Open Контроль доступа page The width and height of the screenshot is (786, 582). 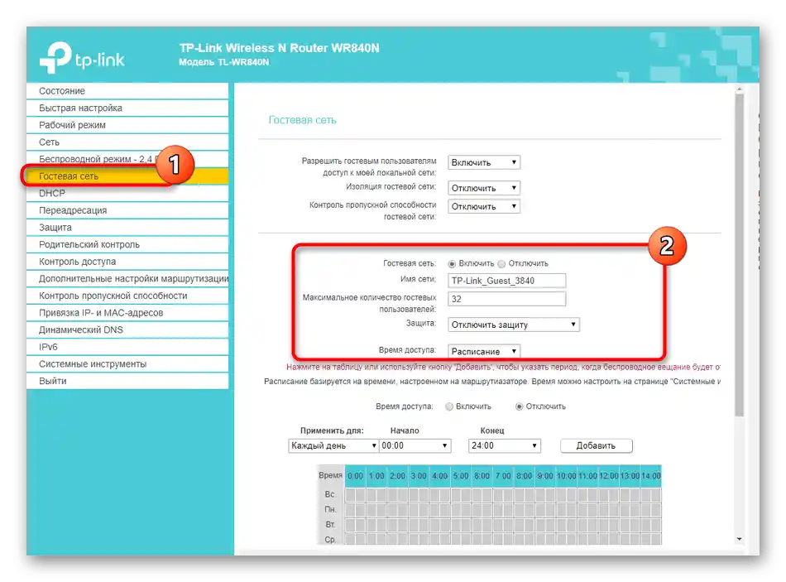(x=127, y=262)
